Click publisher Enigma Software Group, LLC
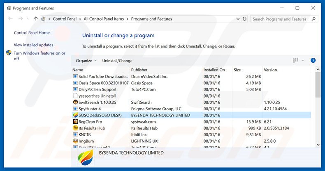The height and width of the screenshot is (171, 325). click(x=156, y=109)
